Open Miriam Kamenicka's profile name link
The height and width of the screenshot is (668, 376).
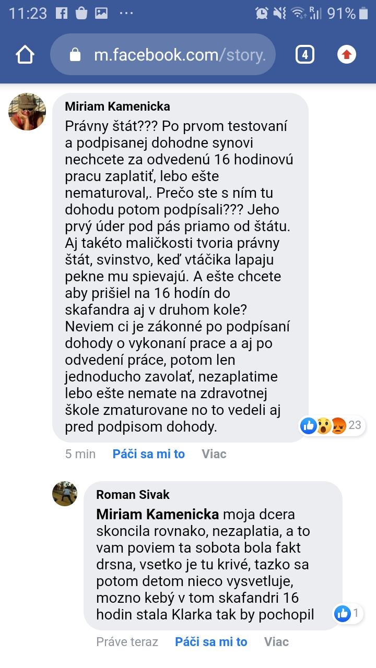[x=118, y=106]
